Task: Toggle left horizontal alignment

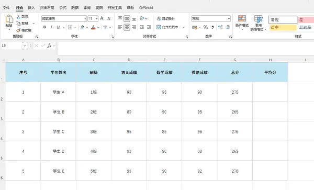Action: click(x=120, y=27)
